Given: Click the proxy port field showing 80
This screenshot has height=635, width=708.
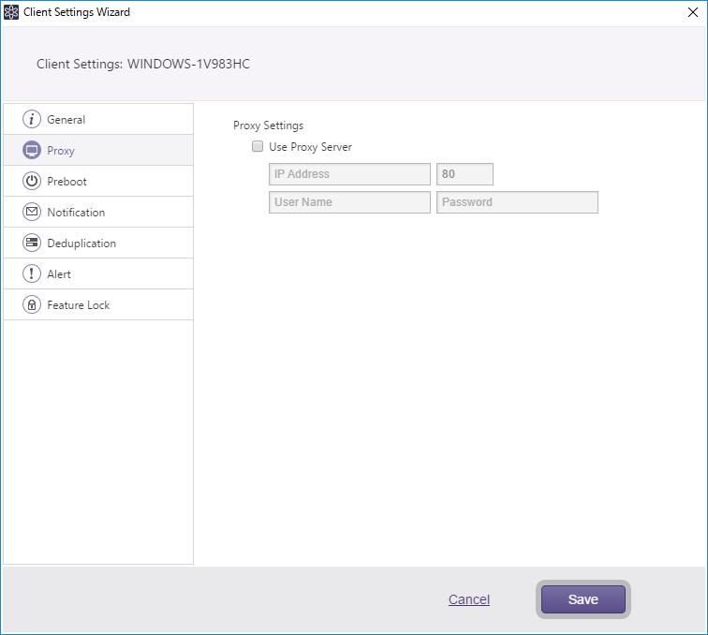Looking at the screenshot, I should [x=465, y=174].
